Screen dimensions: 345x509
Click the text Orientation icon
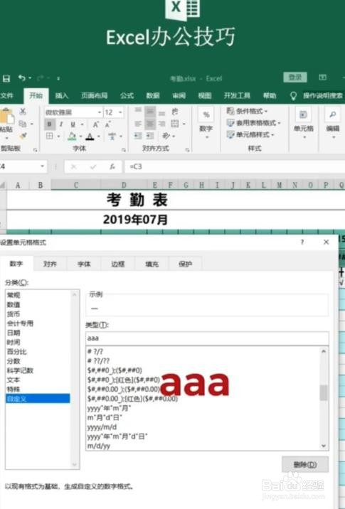[x=166, y=136]
